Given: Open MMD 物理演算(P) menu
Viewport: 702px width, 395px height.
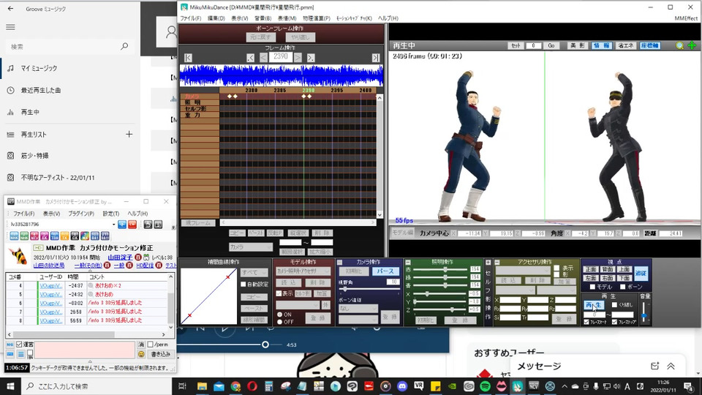Looking at the screenshot, I should 316,18.
